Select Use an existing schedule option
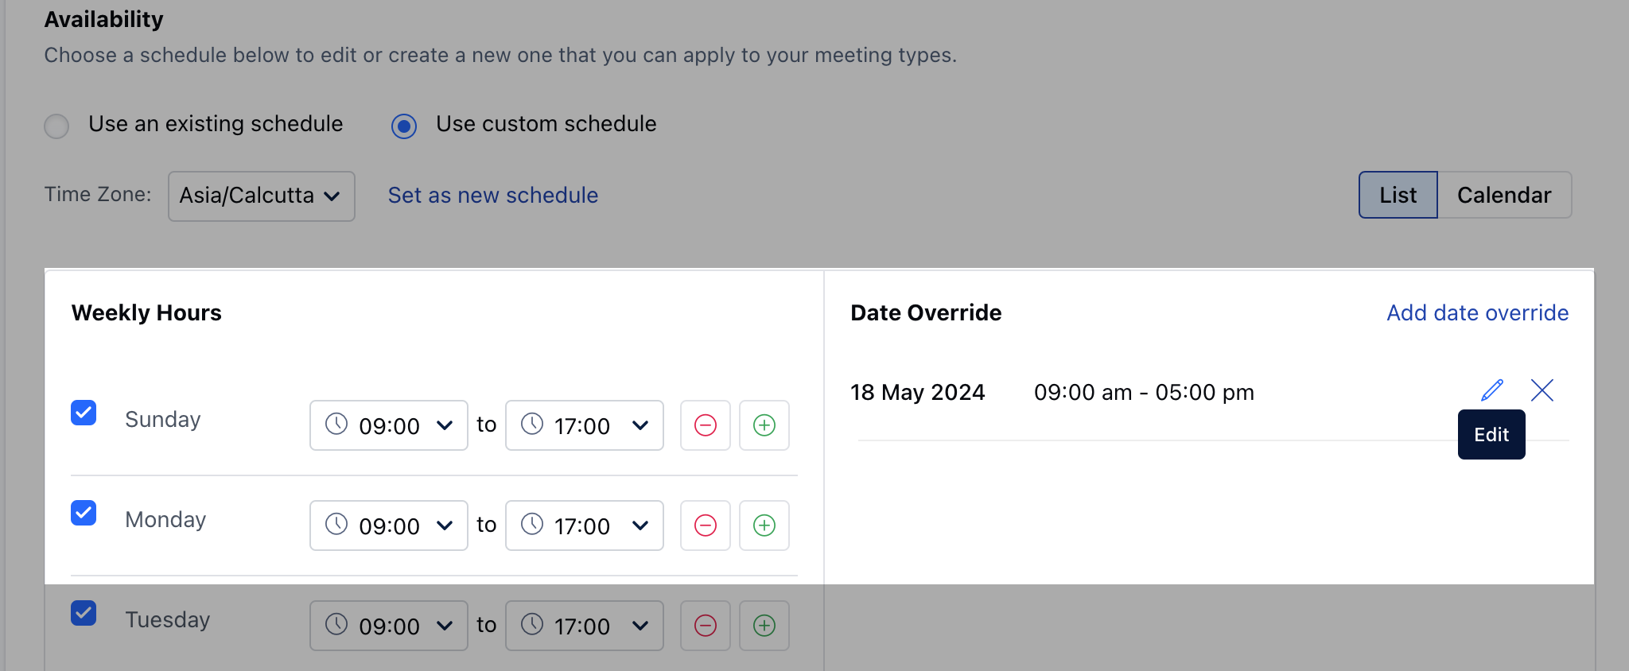 pyautogui.click(x=56, y=126)
